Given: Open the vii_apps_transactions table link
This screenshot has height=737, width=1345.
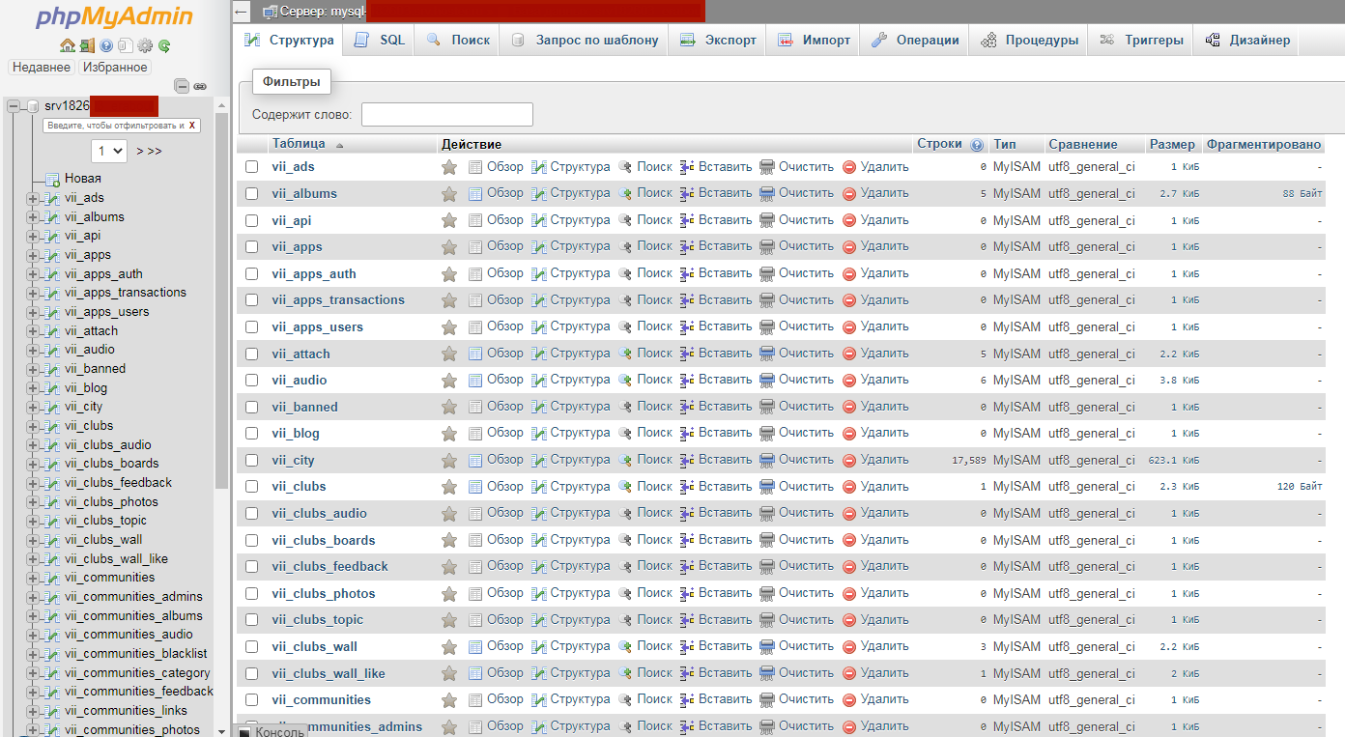Looking at the screenshot, I should point(338,300).
